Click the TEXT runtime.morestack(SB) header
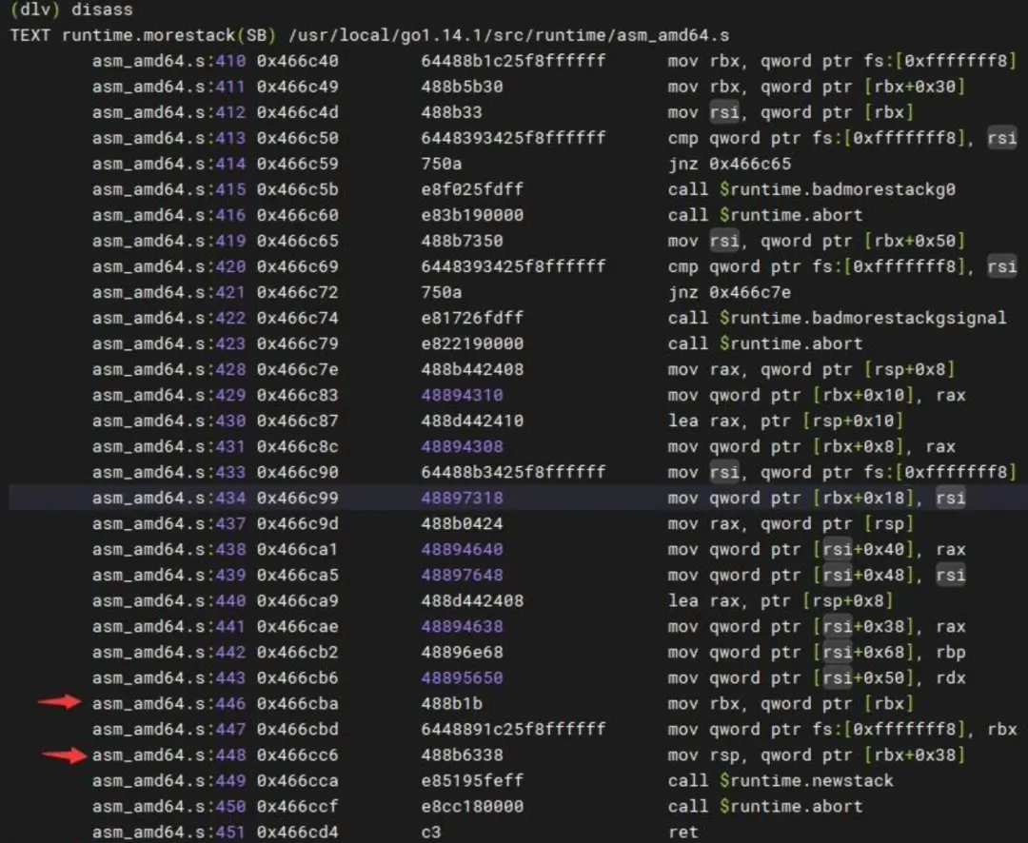The height and width of the screenshot is (843, 1028). click(x=139, y=35)
